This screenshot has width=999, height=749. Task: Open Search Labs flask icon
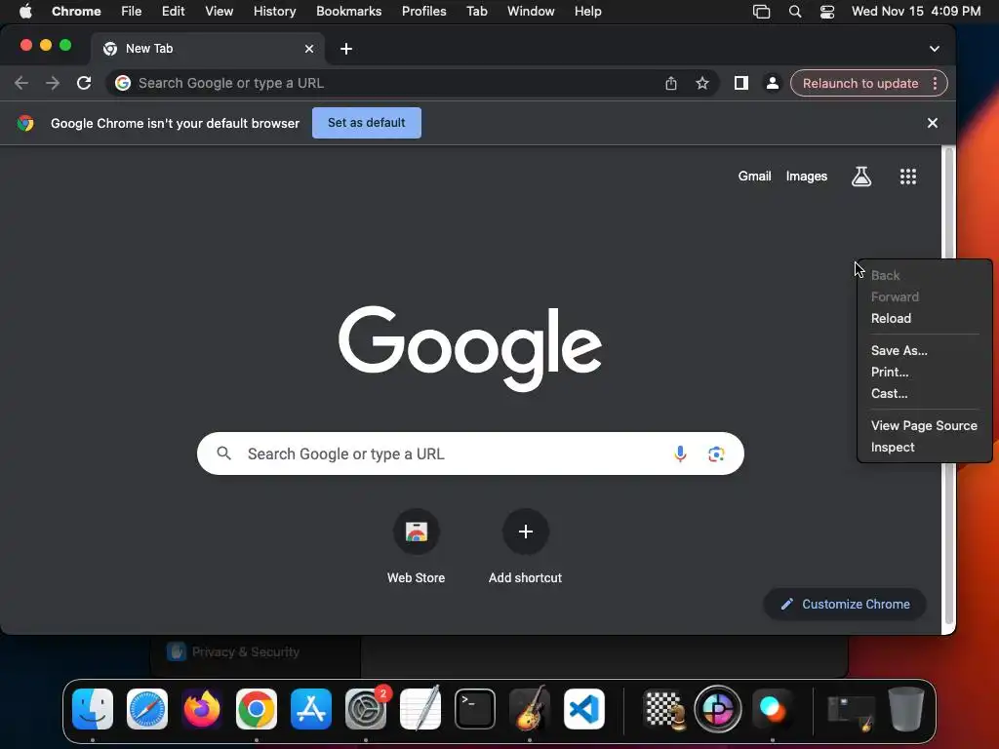(x=861, y=177)
